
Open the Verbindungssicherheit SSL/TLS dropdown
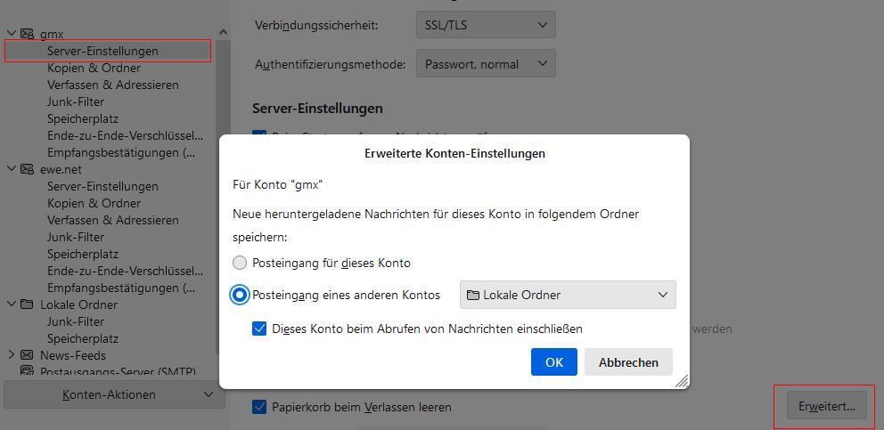[486, 25]
